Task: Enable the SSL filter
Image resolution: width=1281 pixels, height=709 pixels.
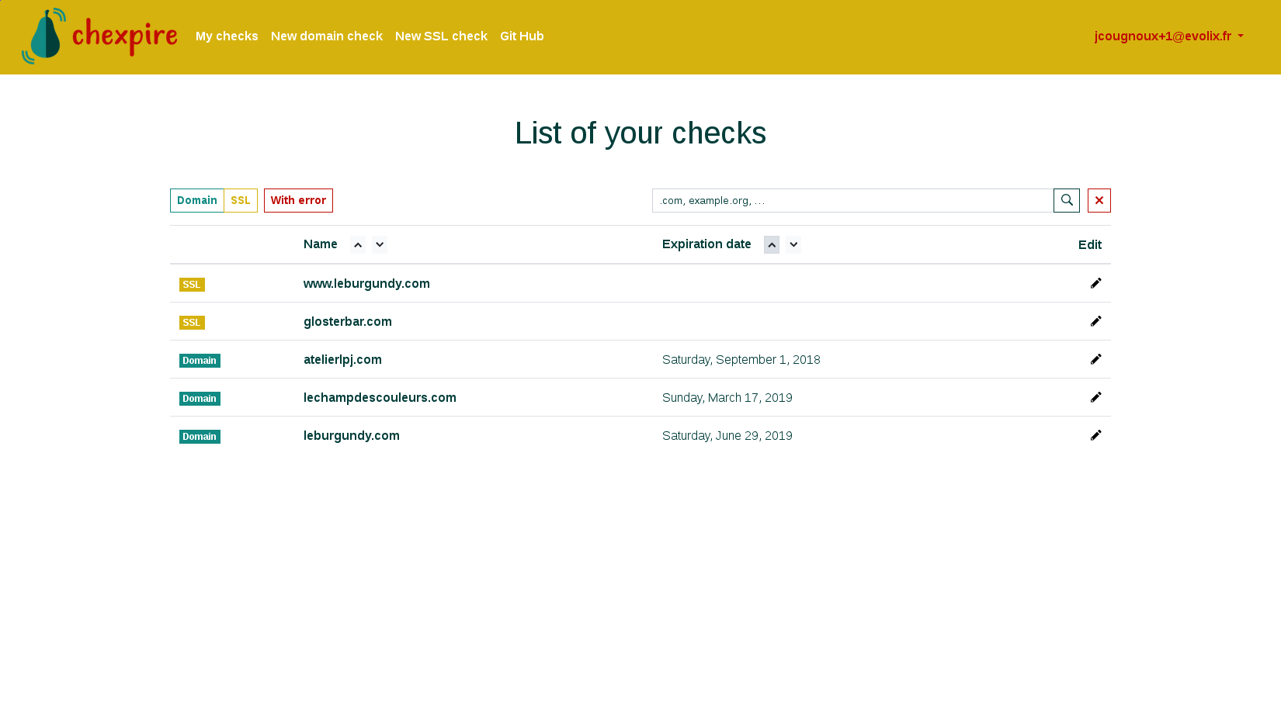Action: pyautogui.click(x=241, y=200)
